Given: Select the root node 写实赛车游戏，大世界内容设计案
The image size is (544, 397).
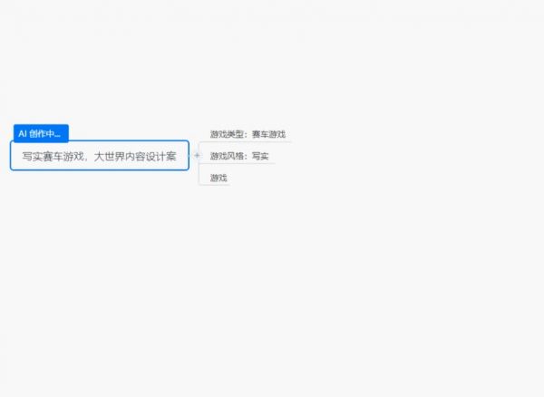Looking at the screenshot, I should click(x=100, y=156).
